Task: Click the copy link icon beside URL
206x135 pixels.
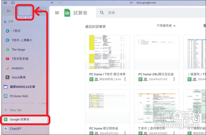Action: pos(131,3)
